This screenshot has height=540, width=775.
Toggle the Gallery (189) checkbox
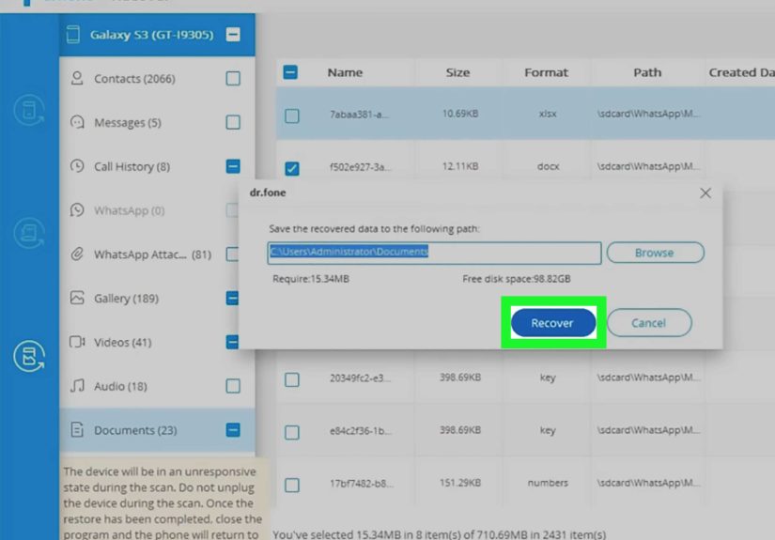[232, 298]
